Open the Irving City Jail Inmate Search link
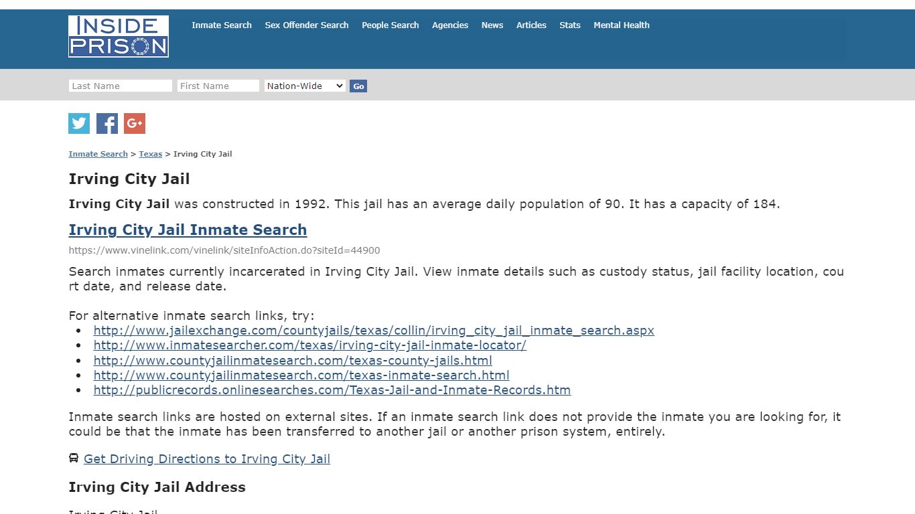 [188, 230]
